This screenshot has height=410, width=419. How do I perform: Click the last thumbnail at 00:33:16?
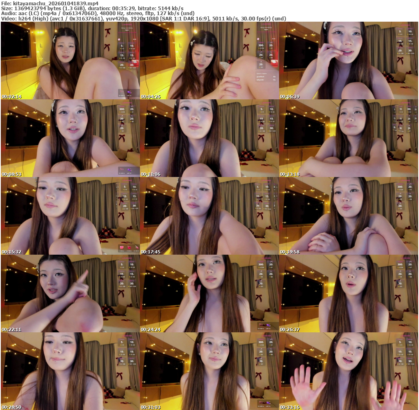[x=348, y=371]
